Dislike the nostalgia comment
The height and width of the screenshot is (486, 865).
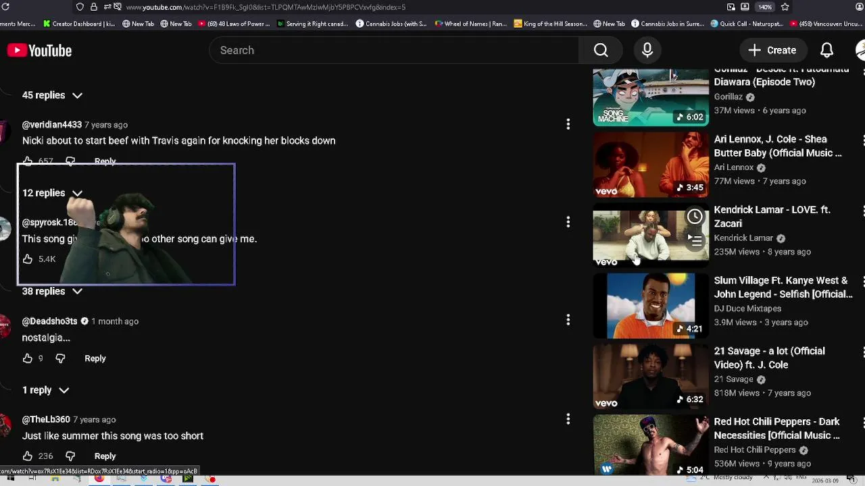click(60, 358)
